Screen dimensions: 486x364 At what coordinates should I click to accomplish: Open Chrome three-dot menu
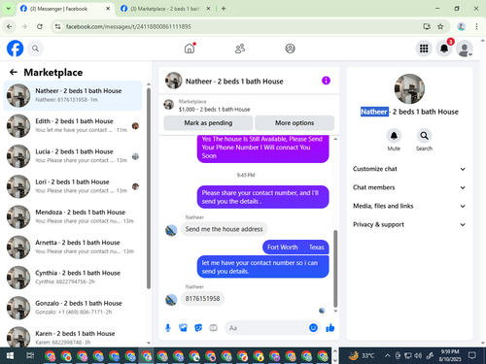[x=476, y=26]
